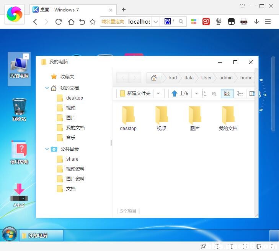Switch to list view
This screenshot has height=251, width=279.
pyautogui.click(x=240, y=93)
